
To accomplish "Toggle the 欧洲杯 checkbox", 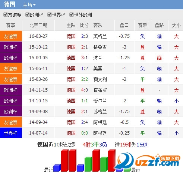I will point(27,14).
